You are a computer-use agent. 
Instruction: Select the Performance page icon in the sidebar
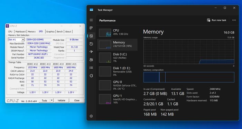coord(91,36)
